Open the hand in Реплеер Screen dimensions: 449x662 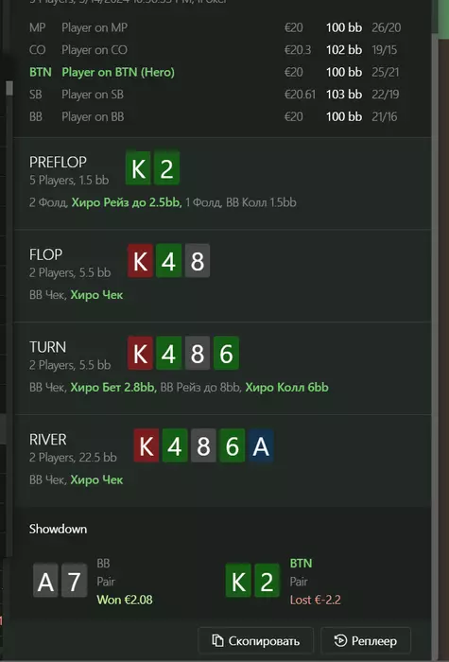[x=366, y=641]
